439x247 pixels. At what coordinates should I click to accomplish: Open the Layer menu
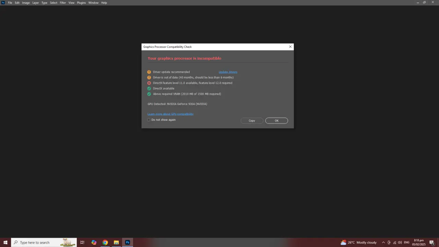[x=36, y=3]
